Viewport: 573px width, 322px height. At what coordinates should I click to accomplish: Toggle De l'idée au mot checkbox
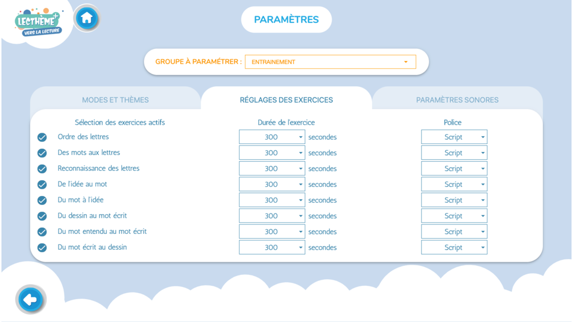(42, 185)
